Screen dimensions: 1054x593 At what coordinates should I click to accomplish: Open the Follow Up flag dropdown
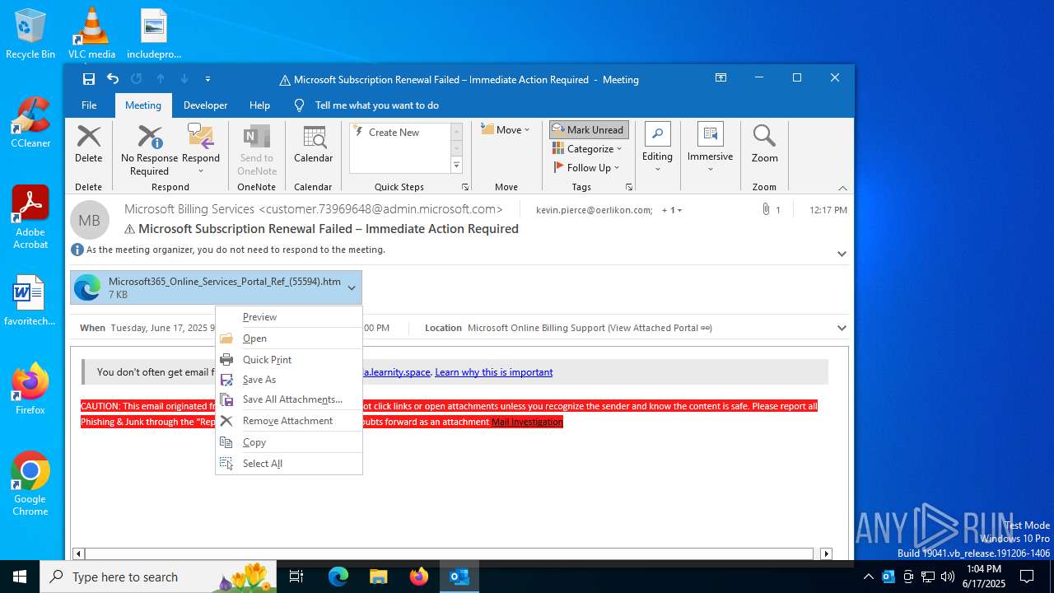(585, 167)
